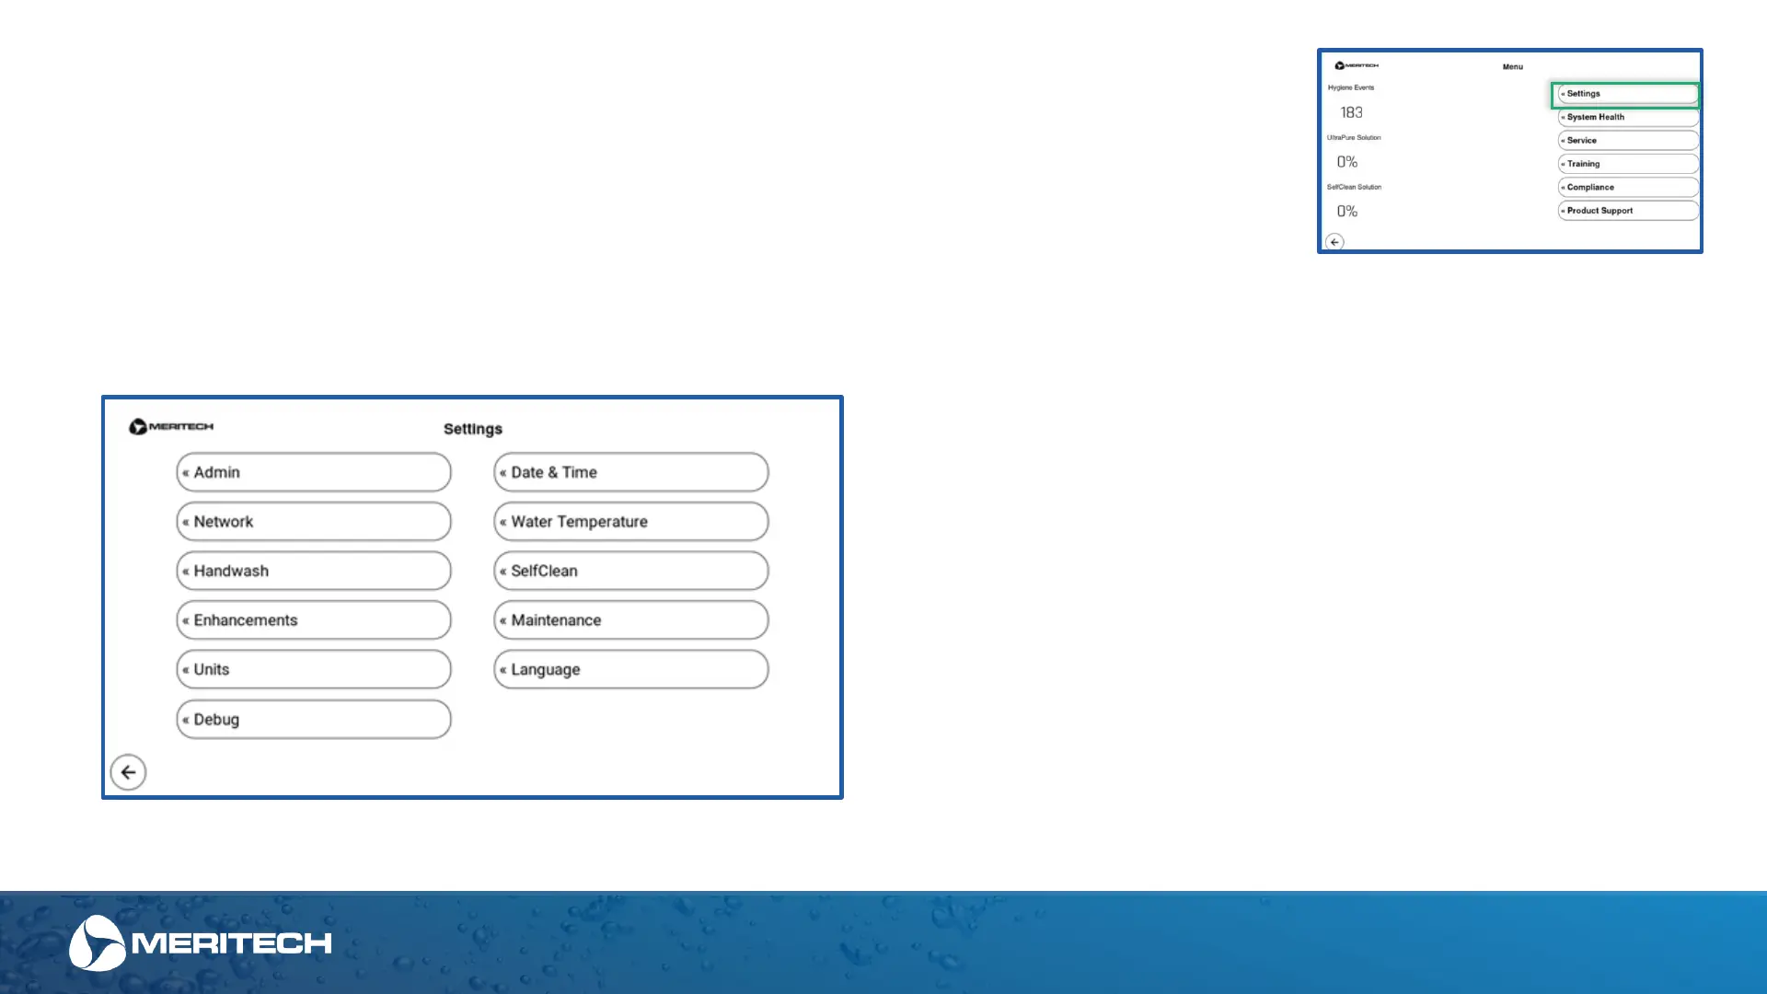Select the Handwash settings option
The image size is (1767, 994).
[313, 571]
